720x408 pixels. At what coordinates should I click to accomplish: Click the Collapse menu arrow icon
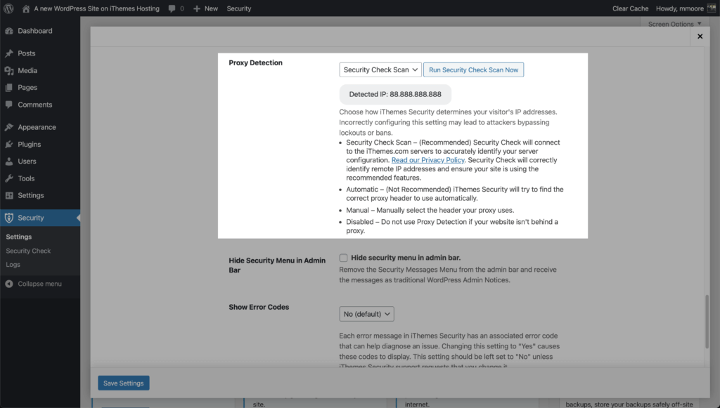8,284
